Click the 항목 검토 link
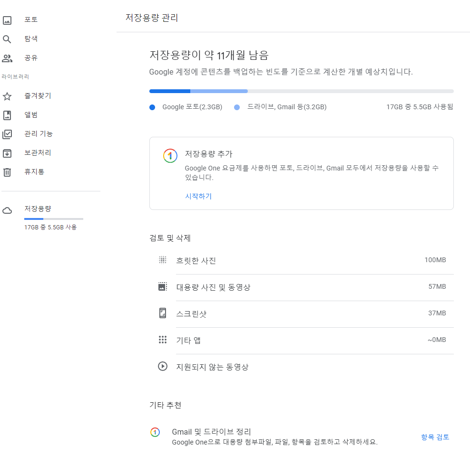The width and height of the screenshot is (470, 455). click(435, 437)
